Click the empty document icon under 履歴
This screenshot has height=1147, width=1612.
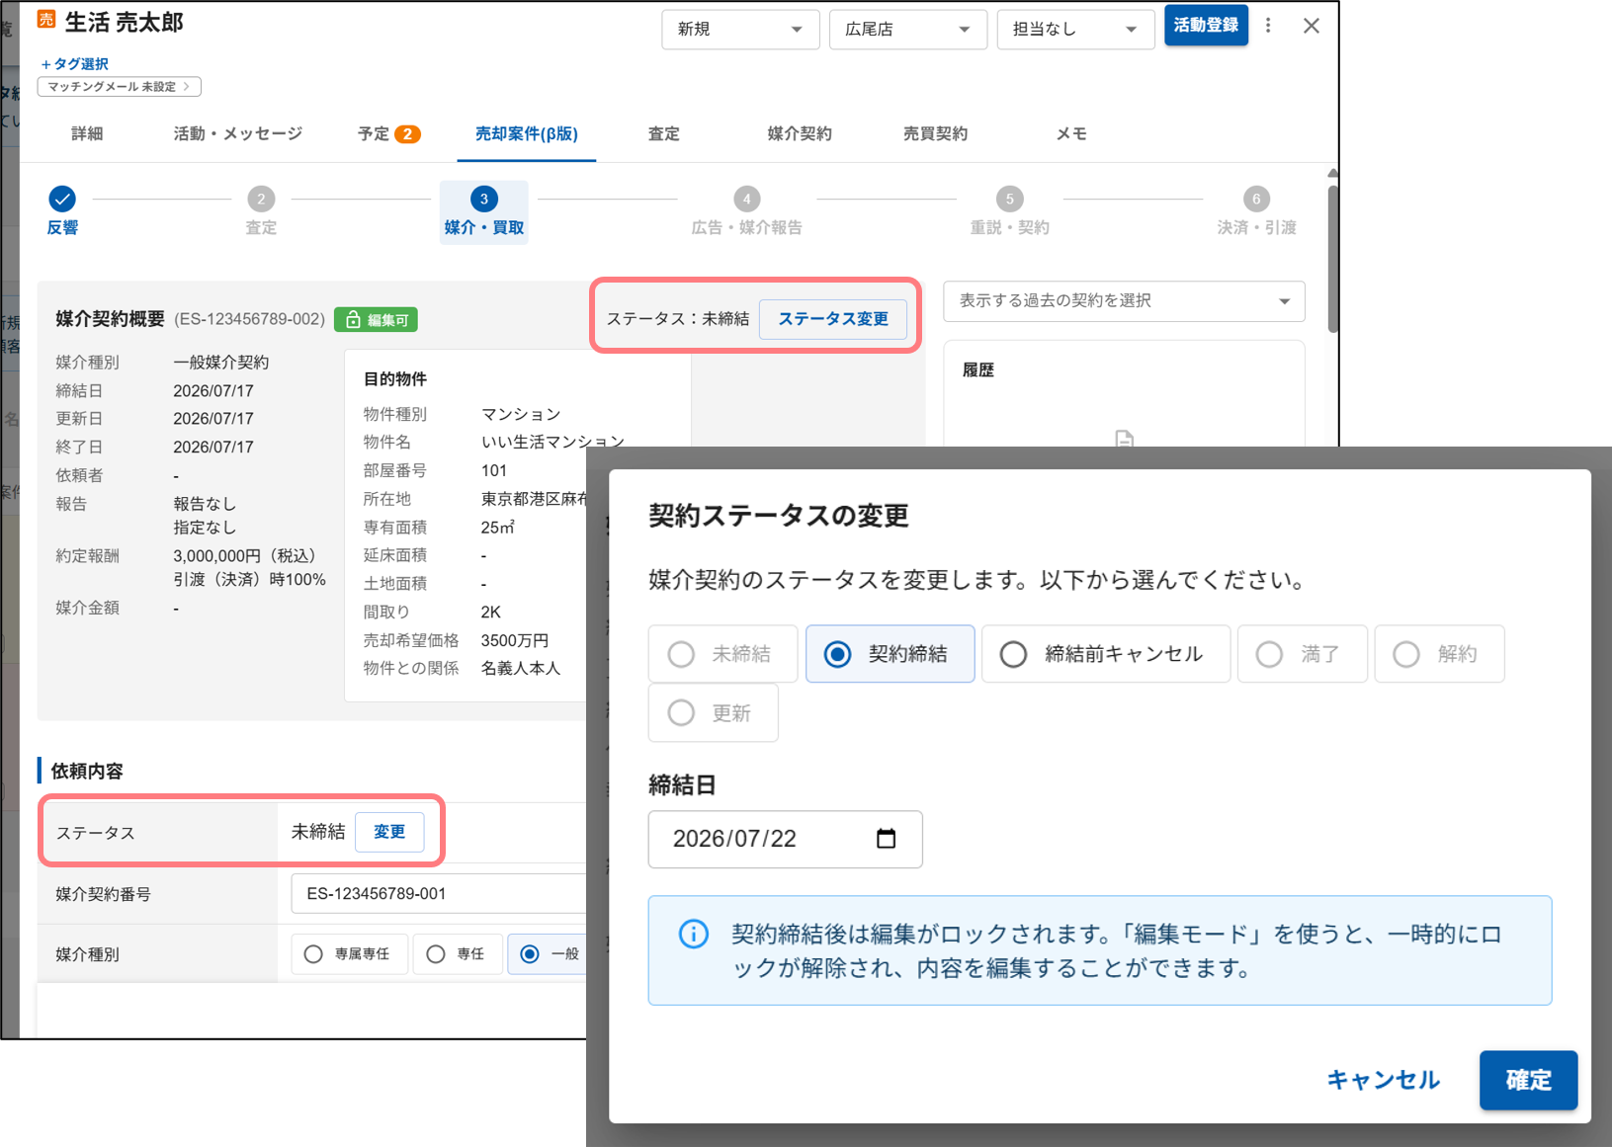(x=1124, y=439)
